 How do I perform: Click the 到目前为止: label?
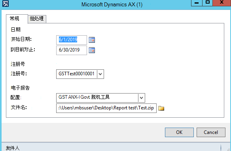23,50
